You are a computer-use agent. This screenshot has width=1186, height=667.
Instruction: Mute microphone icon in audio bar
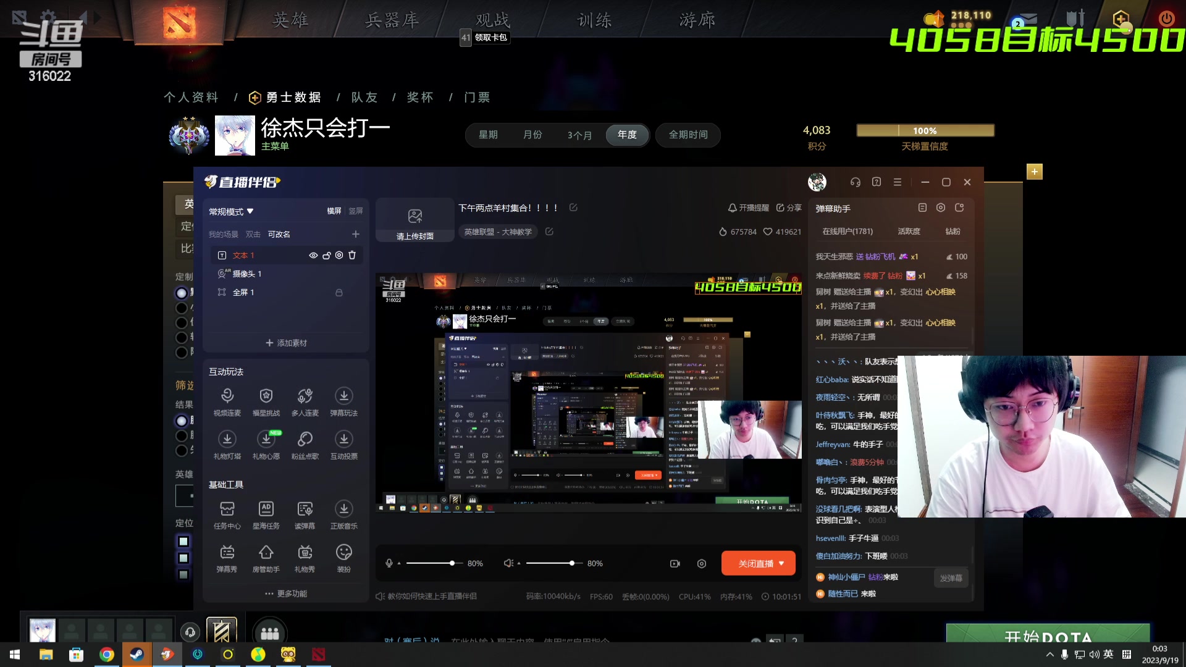point(389,563)
